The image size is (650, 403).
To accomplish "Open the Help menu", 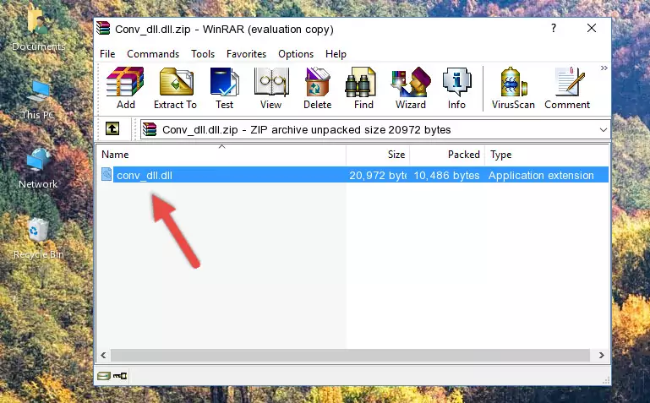I will click(x=336, y=54).
